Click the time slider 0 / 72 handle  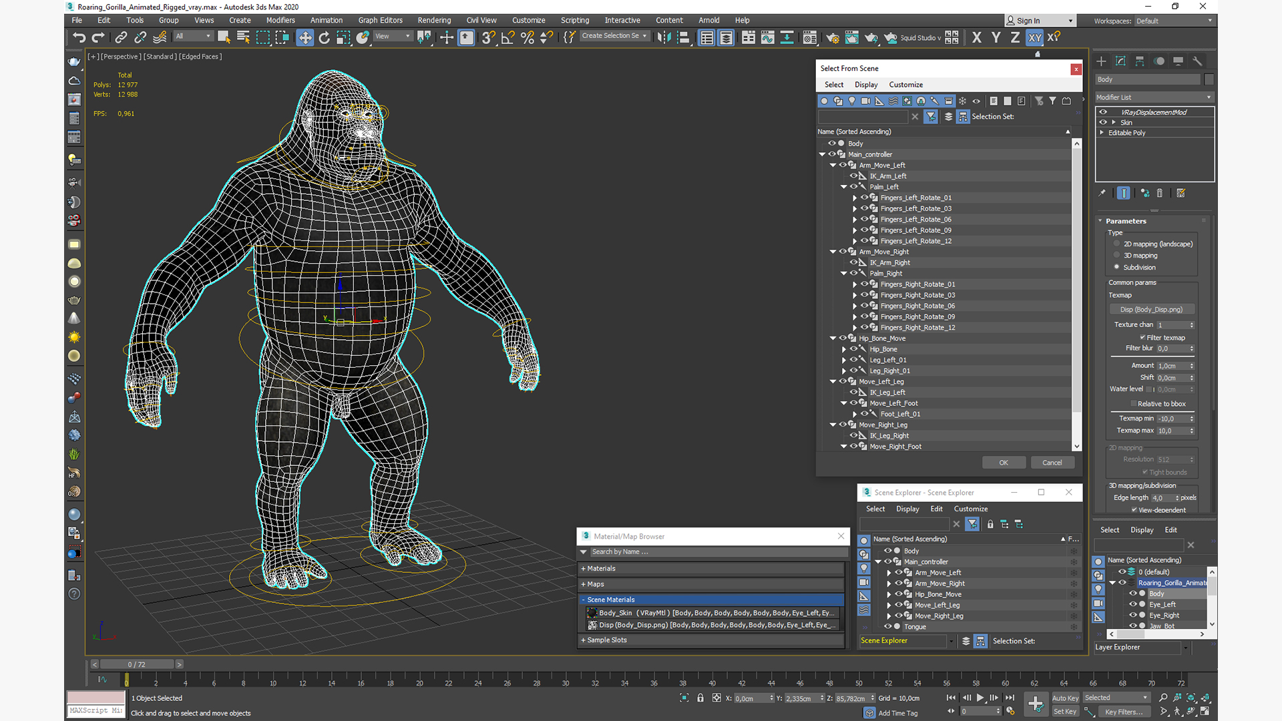[x=137, y=664]
